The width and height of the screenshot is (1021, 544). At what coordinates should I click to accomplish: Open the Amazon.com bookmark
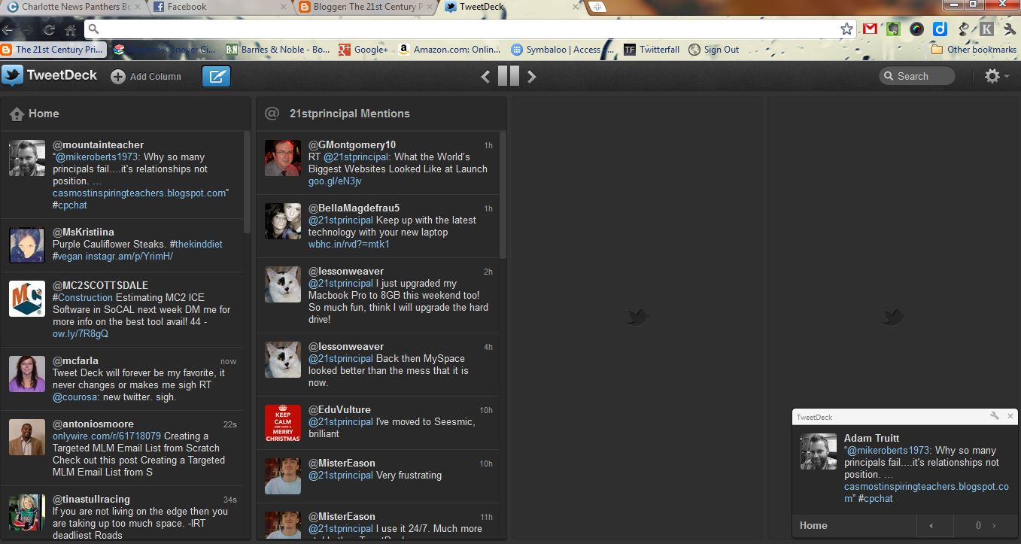click(x=449, y=50)
